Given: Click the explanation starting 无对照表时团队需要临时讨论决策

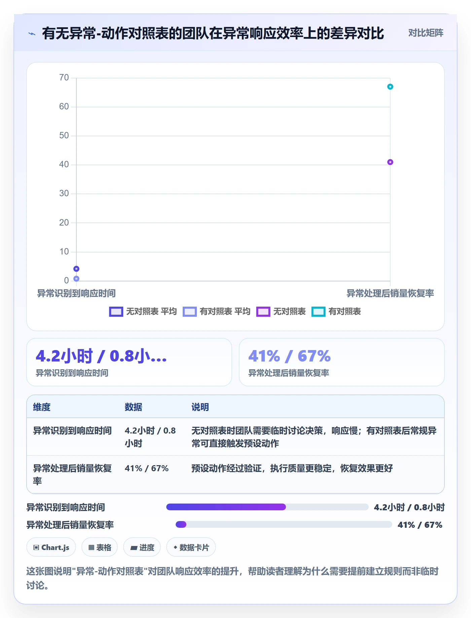Looking at the screenshot, I should 314,437.
